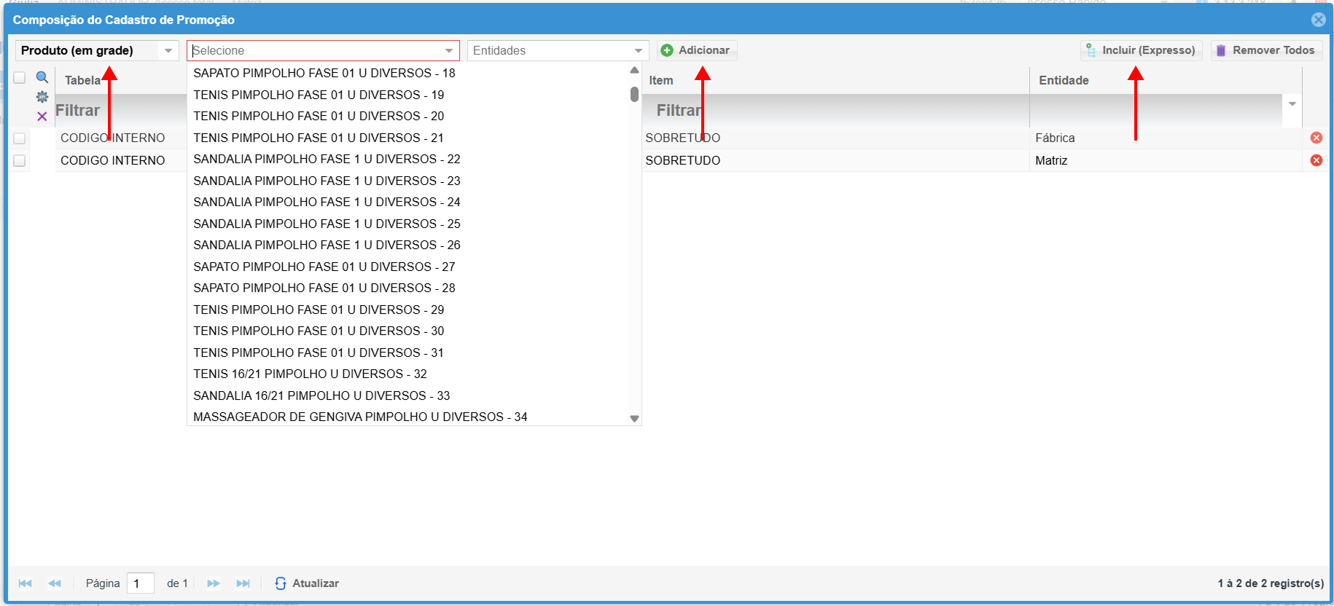Check the first CODIGO INTERNO row checkbox

[x=20, y=138]
